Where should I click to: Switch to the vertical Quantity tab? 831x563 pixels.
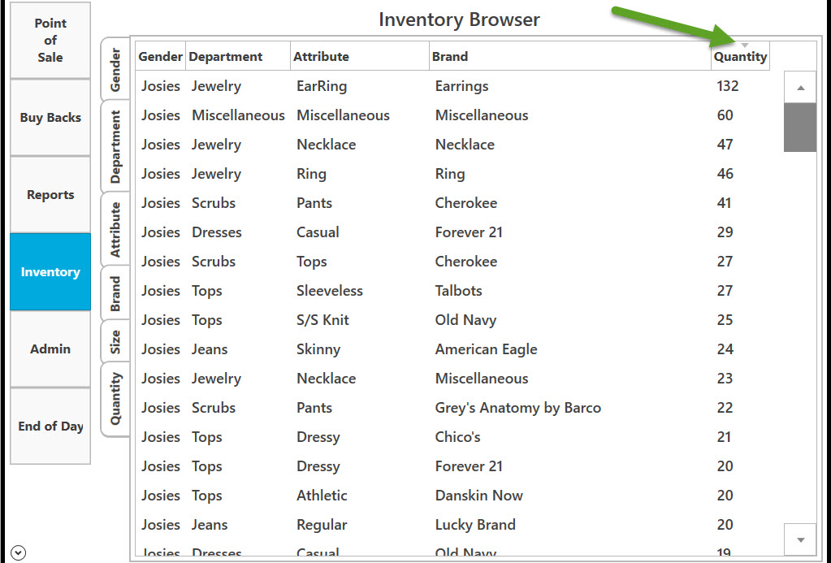pyautogui.click(x=115, y=399)
